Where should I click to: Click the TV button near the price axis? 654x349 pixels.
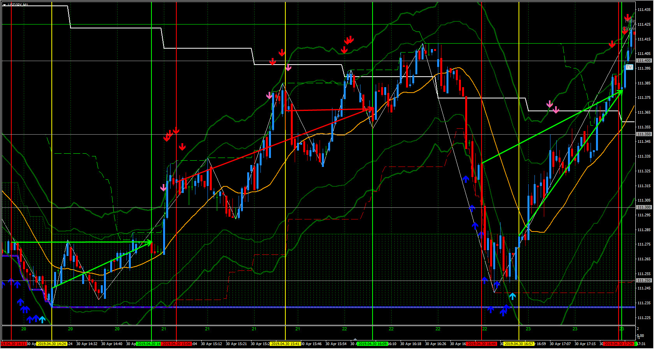point(629,67)
